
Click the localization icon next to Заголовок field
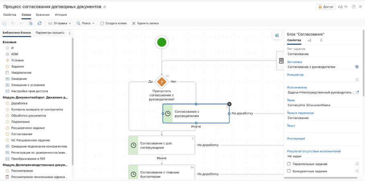coord(357,67)
